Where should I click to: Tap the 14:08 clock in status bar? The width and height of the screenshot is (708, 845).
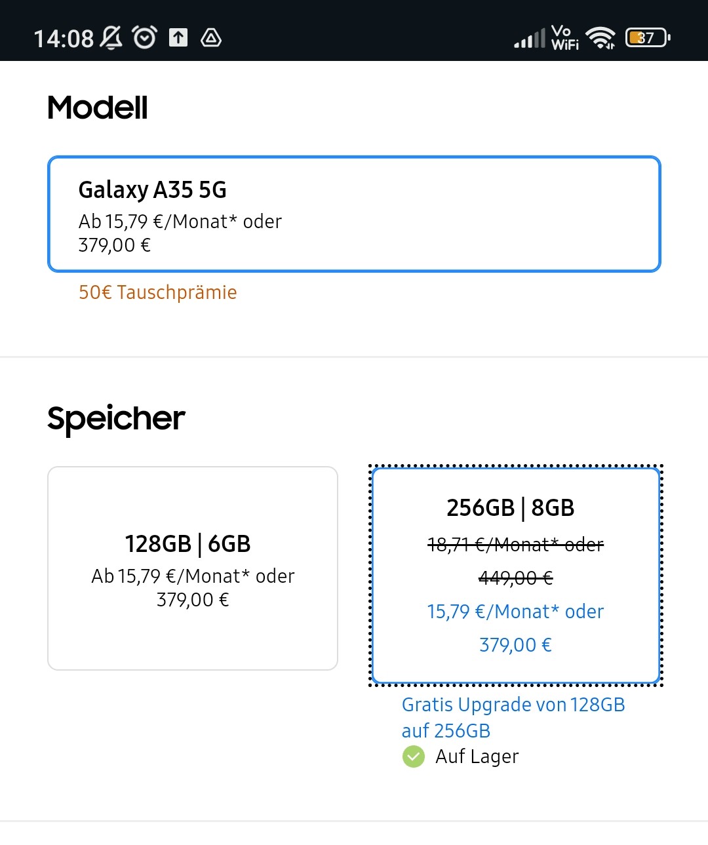(64, 38)
